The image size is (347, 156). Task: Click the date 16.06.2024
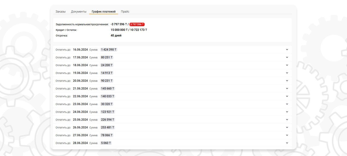point(80,49)
